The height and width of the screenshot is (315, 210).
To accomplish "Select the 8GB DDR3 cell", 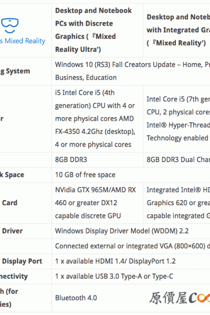I will point(97,160).
